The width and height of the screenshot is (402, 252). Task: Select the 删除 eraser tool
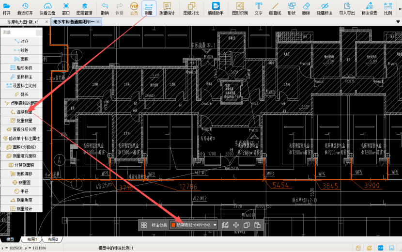tap(306, 9)
